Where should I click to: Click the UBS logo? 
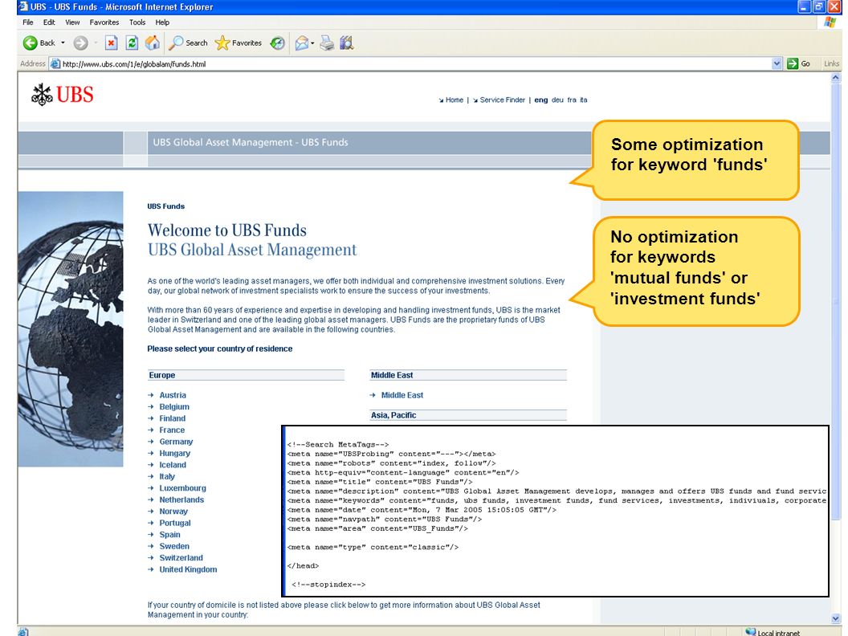(62, 95)
